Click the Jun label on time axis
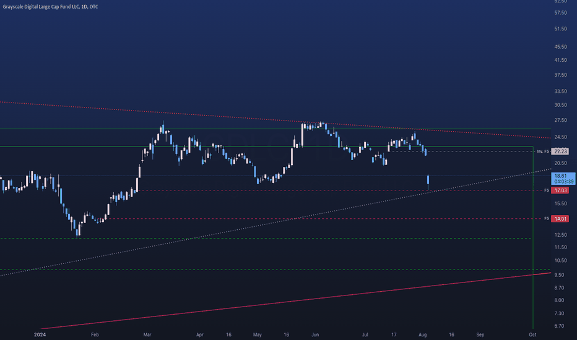This screenshot has width=577, height=340. 315,334
